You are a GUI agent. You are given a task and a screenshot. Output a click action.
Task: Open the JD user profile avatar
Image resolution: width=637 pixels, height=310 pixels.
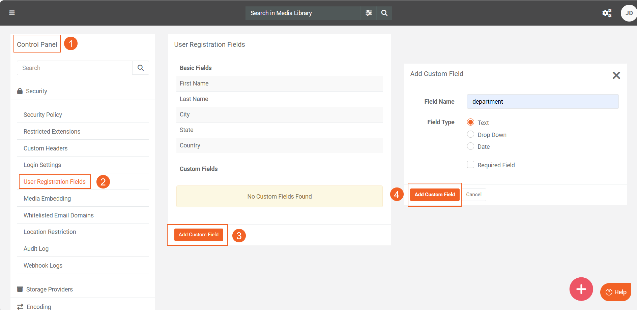[x=628, y=13]
